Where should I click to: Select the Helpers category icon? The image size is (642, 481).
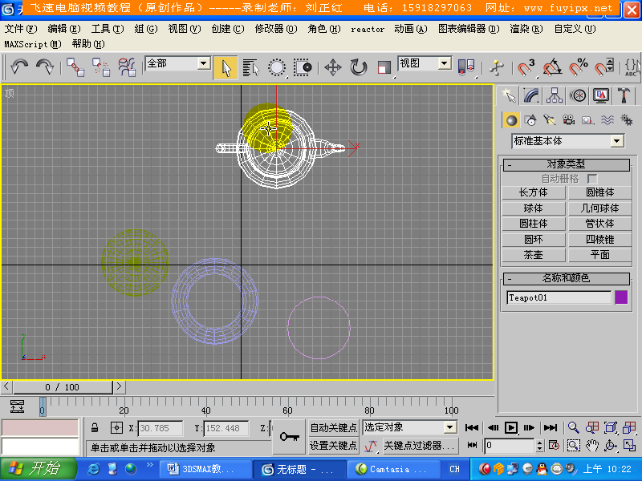tap(588, 120)
